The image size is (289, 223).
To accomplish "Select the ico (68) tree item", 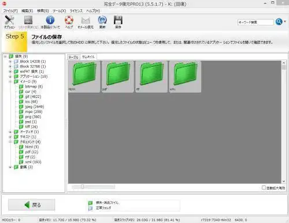I will point(31,101).
